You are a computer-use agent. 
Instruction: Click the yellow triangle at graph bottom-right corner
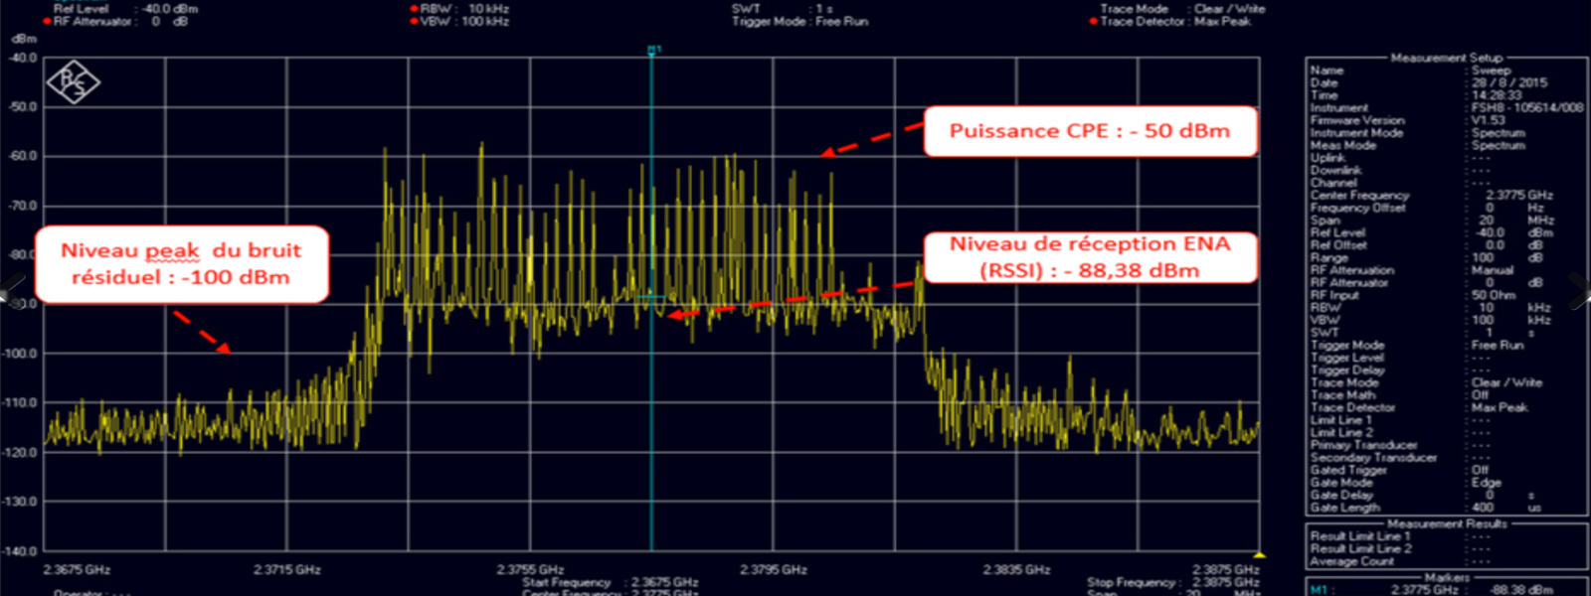point(1259,554)
